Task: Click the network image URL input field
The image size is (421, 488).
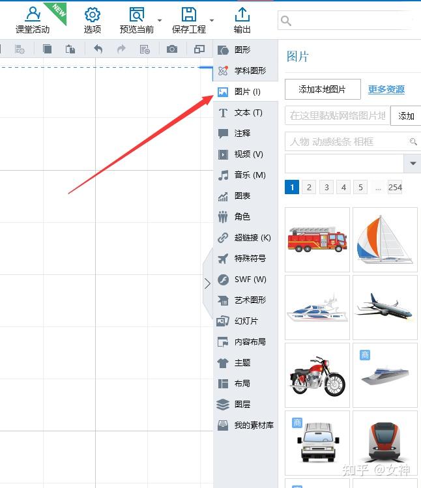Action: 337,115
